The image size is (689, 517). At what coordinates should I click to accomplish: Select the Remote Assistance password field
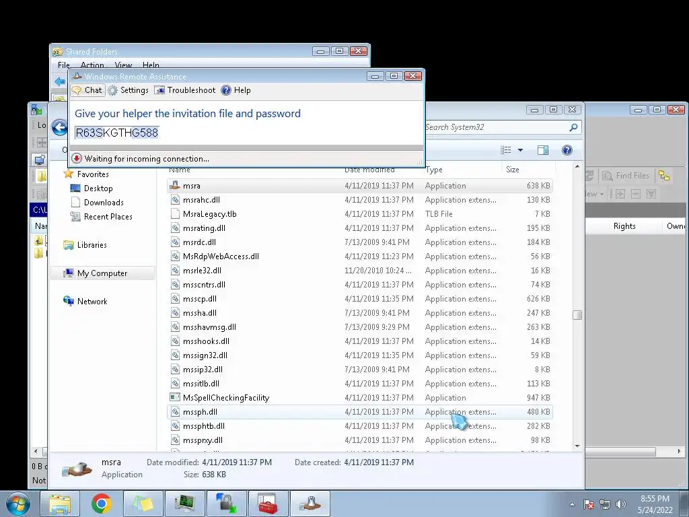tap(116, 133)
